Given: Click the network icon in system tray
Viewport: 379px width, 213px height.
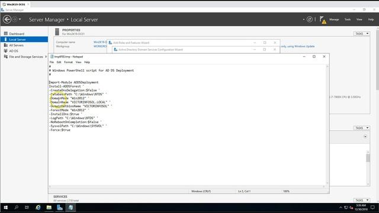Looking at the screenshot, I should click(346, 208).
